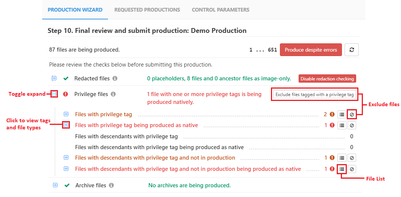Exclude files in Files with privilege tag row

352,114
